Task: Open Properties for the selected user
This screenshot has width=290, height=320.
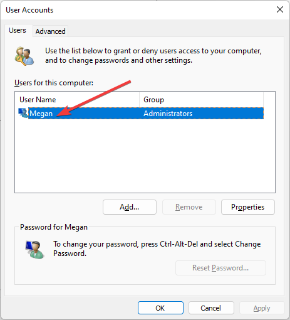Action: tap(248, 207)
